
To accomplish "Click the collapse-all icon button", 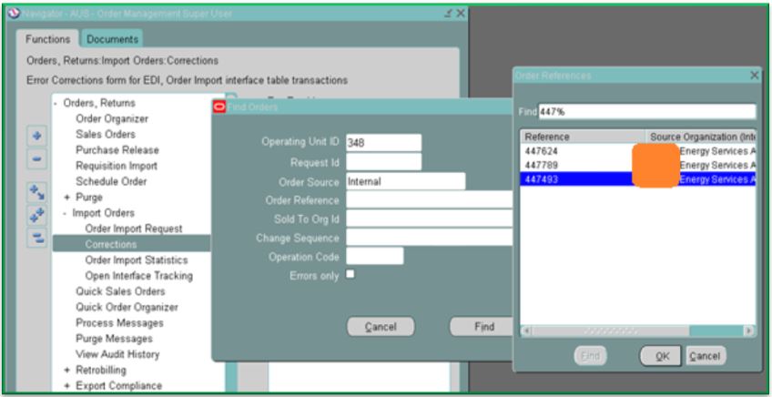I will pos(36,239).
